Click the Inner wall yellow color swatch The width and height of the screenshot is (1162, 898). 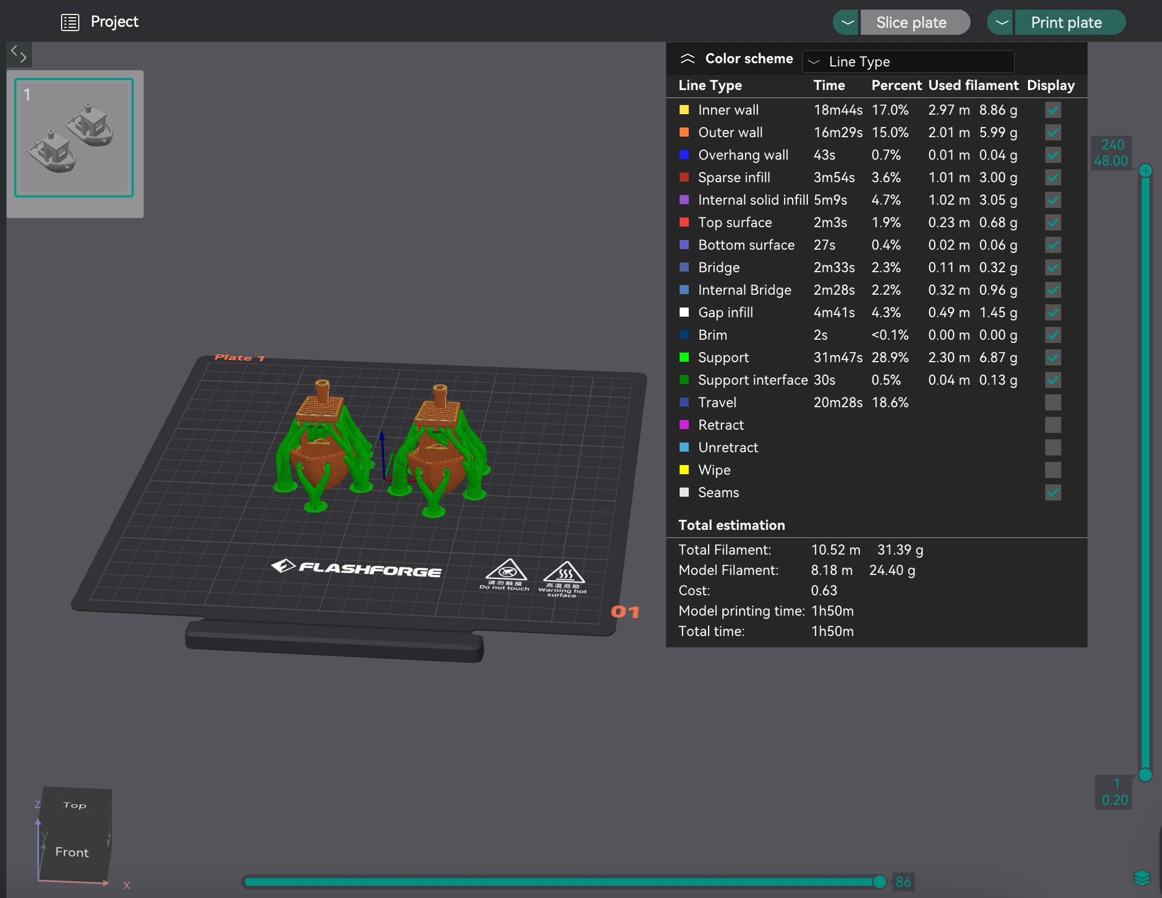click(x=684, y=110)
